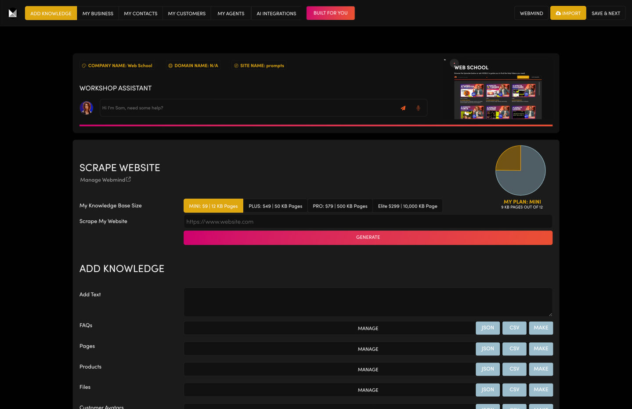The image size is (632, 409).
Task: Click Sam's avatar picture
Action: point(87,108)
